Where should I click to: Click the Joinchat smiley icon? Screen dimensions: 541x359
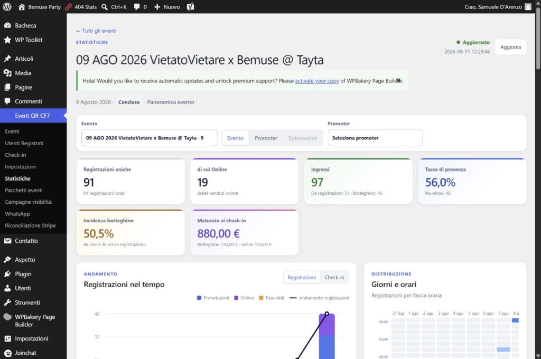point(7,353)
